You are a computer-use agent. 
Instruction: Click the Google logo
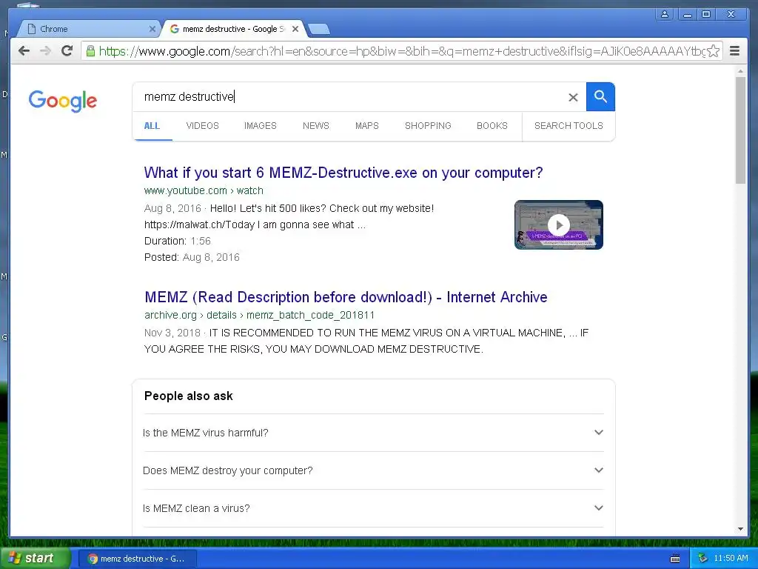63,101
